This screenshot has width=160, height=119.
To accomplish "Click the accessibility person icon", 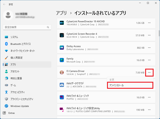I will 6,92.
